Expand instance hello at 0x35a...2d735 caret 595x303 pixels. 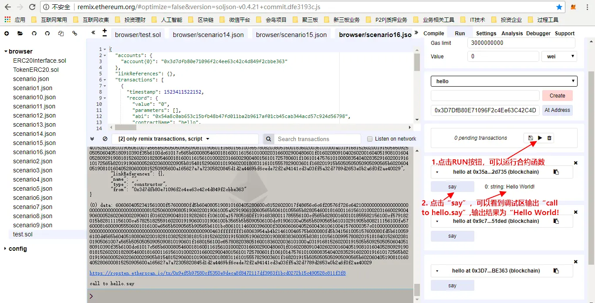point(437,172)
